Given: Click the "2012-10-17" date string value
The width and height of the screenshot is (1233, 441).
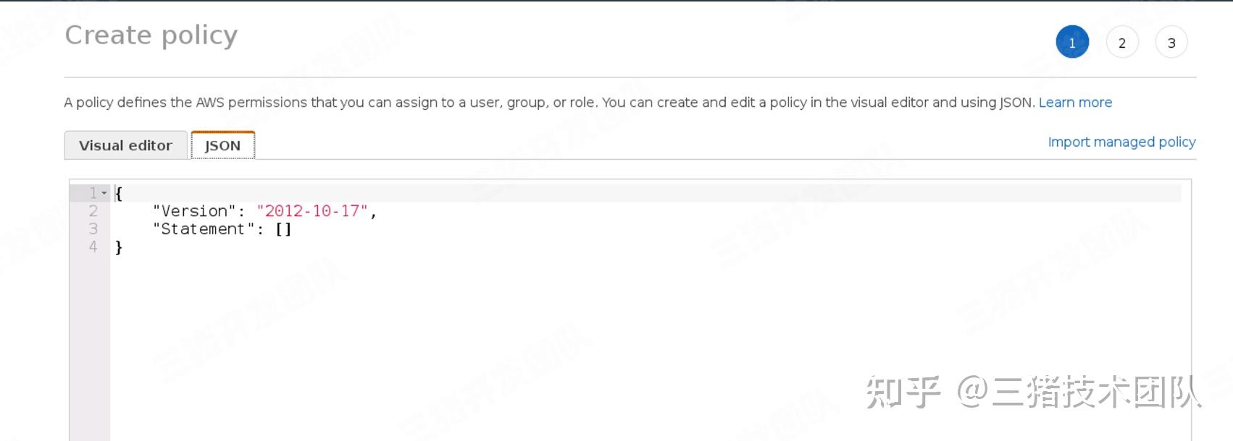Looking at the screenshot, I should [x=312, y=211].
